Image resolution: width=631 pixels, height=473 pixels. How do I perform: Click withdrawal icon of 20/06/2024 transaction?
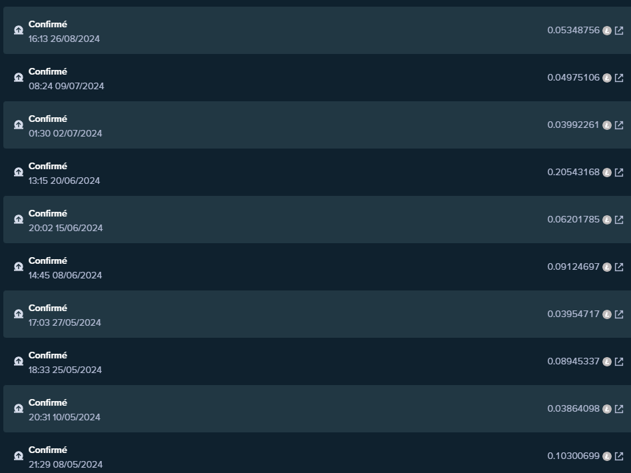click(x=19, y=172)
